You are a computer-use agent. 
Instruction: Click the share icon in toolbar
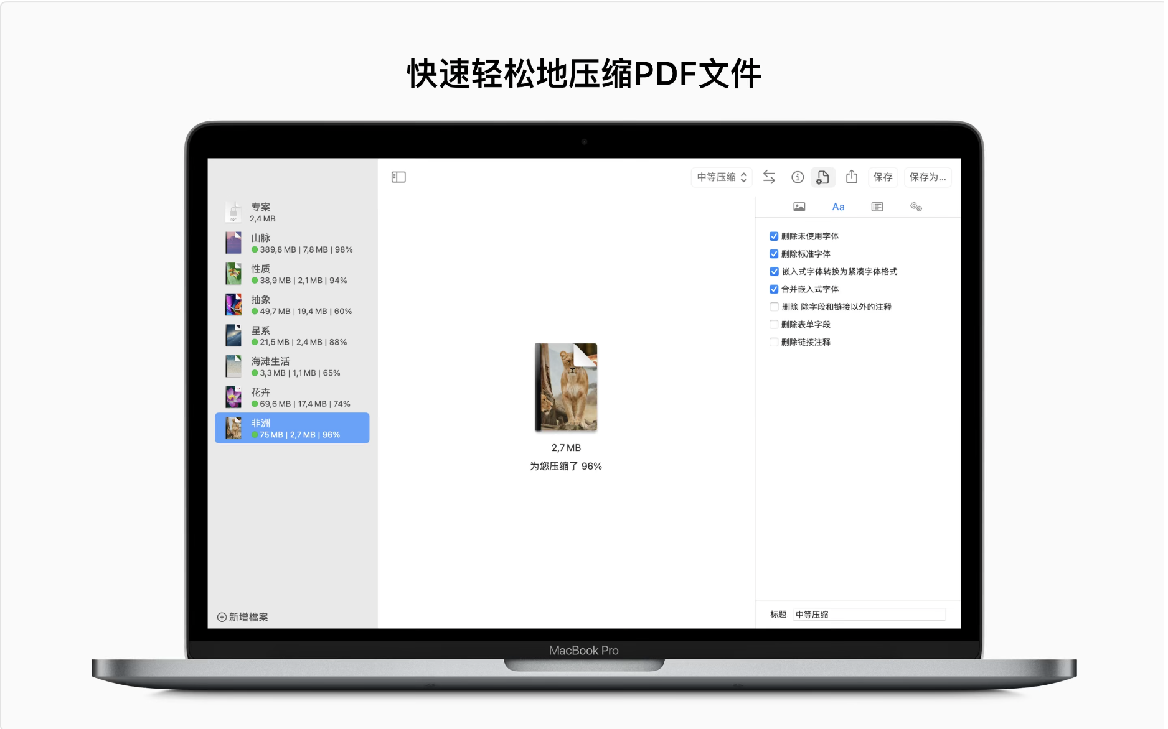pyautogui.click(x=851, y=177)
